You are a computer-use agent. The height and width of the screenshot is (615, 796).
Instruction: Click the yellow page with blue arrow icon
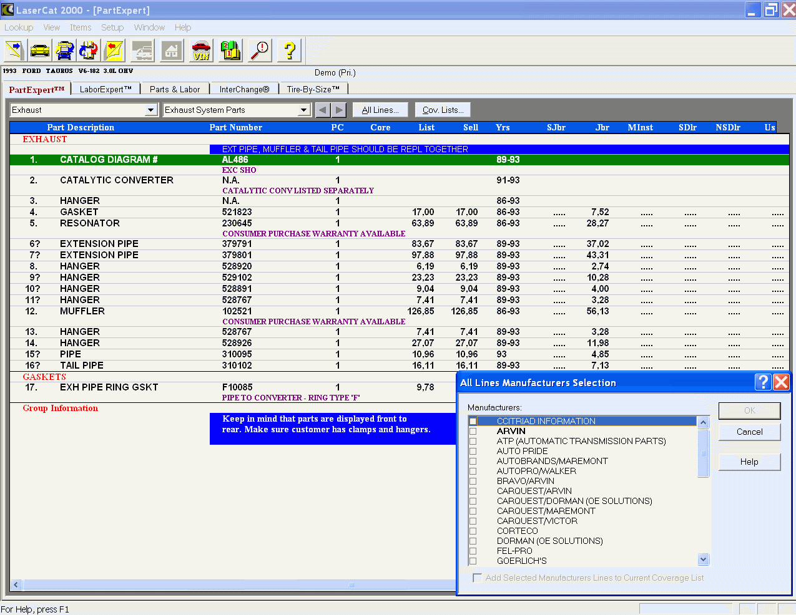(x=14, y=51)
